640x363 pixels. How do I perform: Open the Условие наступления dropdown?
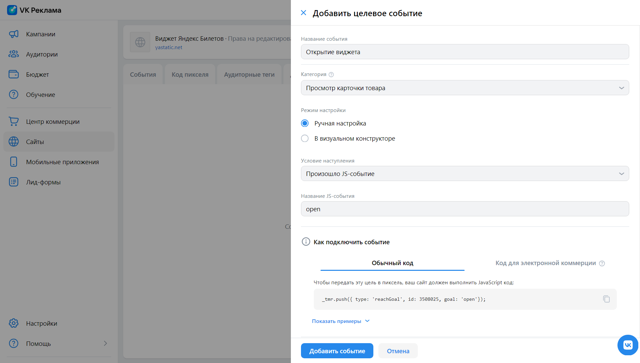(x=465, y=174)
